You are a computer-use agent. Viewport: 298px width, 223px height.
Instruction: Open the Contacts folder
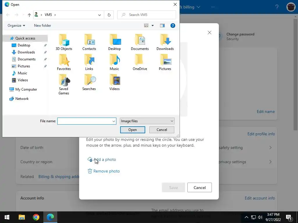pyautogui.click(x=89, y=42)
